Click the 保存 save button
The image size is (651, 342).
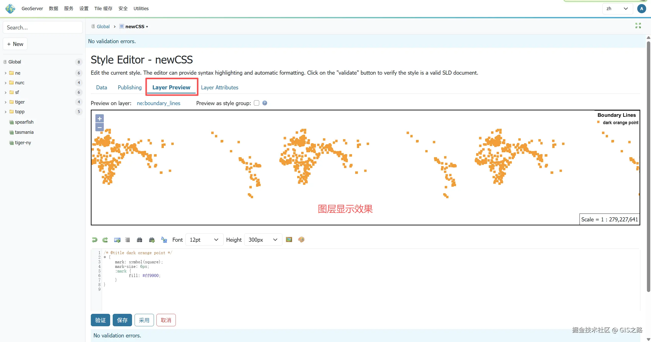pos(122,320)
